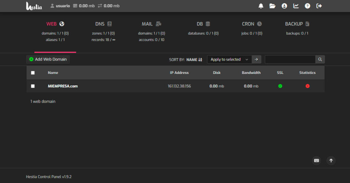Viewport: 350px width, 183px height.
Task: Open the statistics chart icon
Action: (296, 6)
